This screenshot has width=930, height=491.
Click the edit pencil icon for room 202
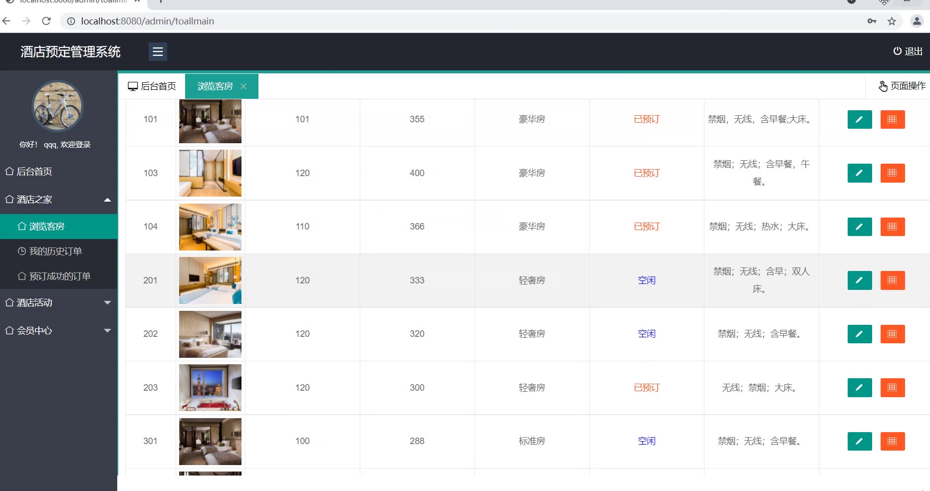[859, 334]
